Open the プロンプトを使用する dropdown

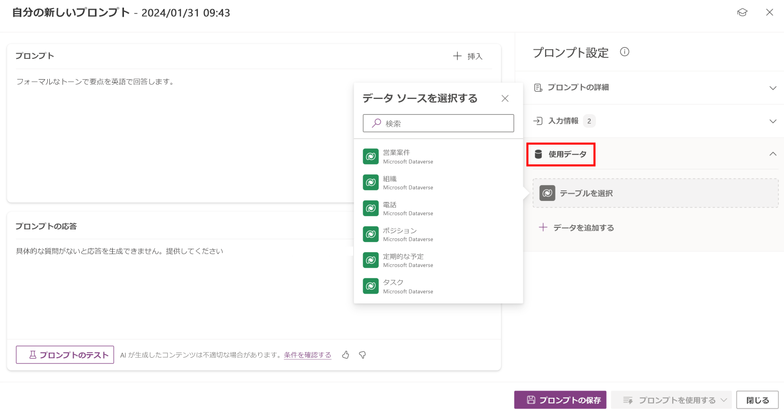671,400
